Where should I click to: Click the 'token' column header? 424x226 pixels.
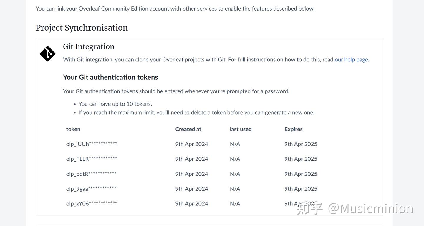point(73,129)
